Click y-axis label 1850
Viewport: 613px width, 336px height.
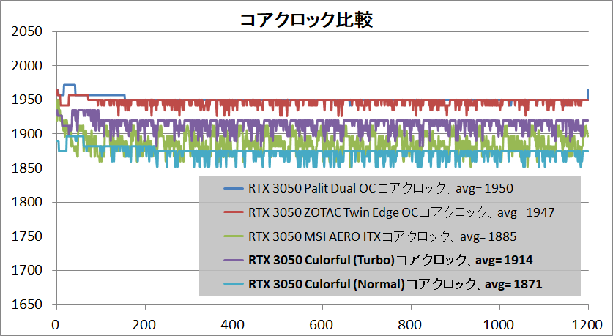pyautogui.click(x=26, y=168)
